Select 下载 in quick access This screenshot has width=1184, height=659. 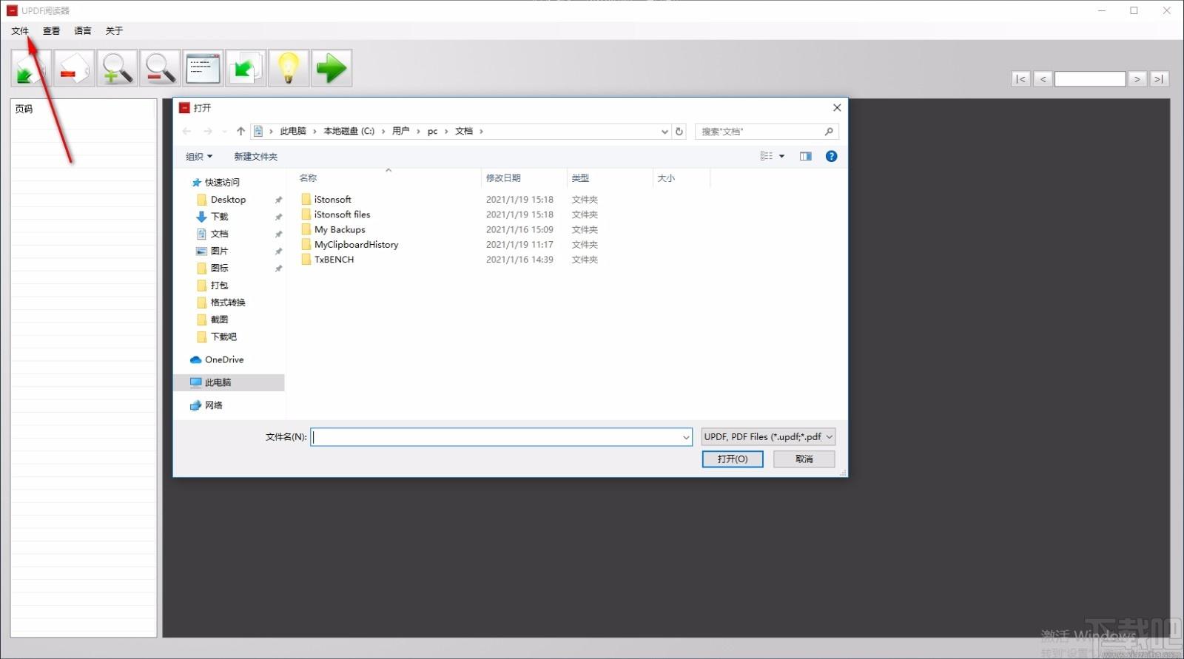(x=219, y=217)
